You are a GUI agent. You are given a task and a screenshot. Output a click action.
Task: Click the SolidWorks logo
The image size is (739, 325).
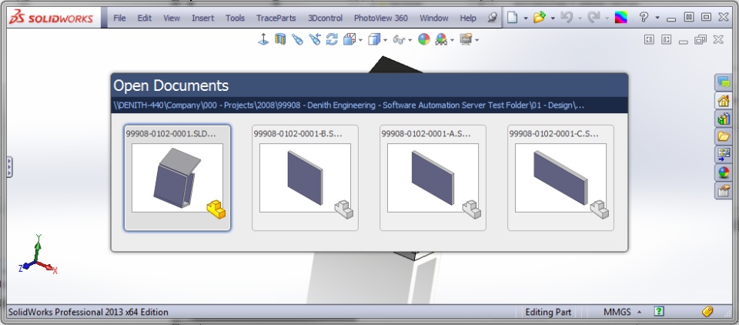[x=52, y=18]
